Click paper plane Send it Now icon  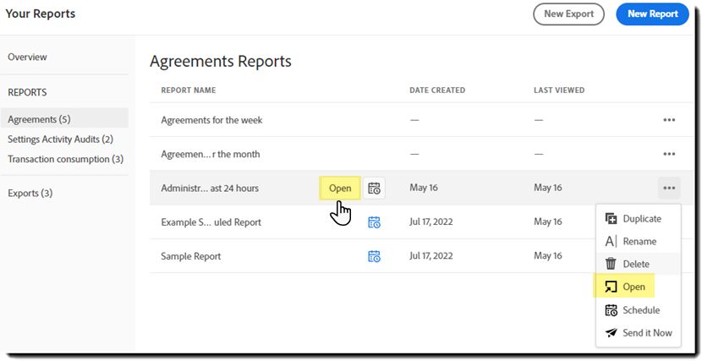(x=612, y=333)
